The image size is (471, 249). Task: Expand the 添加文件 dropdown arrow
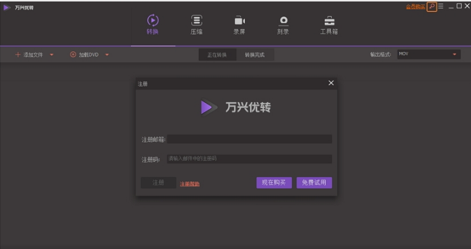[51, 55]
